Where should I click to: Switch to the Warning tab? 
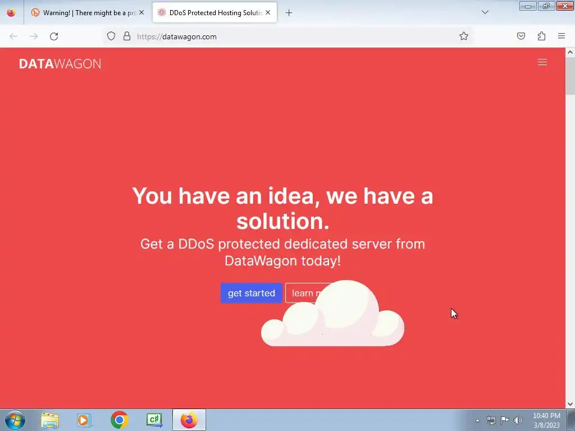point(88,13)
